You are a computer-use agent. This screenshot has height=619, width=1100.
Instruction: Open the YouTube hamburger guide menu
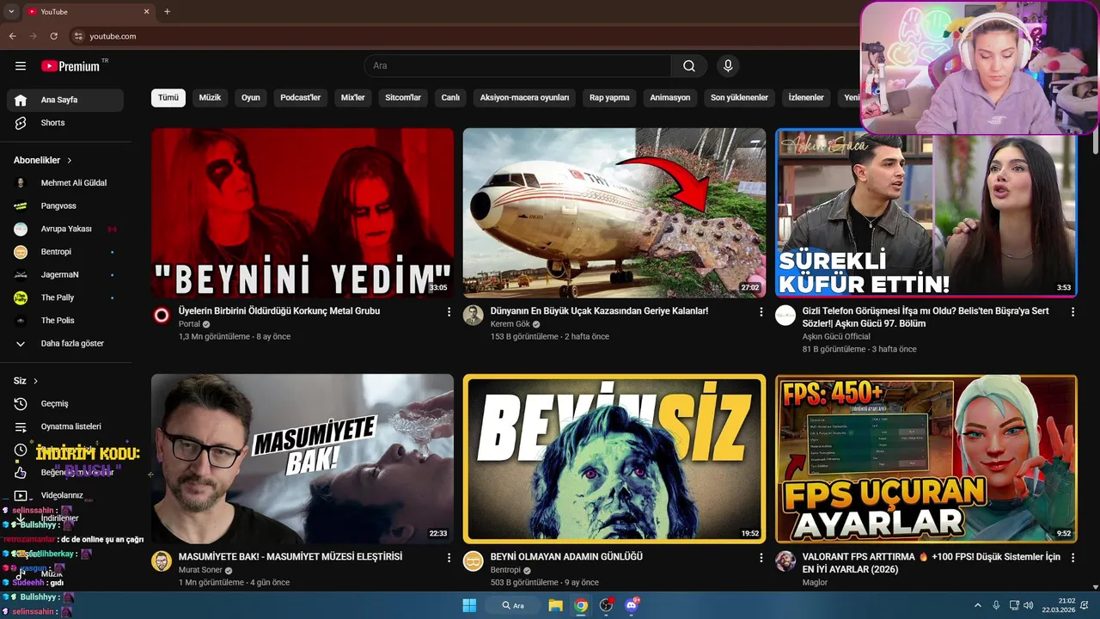tap(21, 66)
